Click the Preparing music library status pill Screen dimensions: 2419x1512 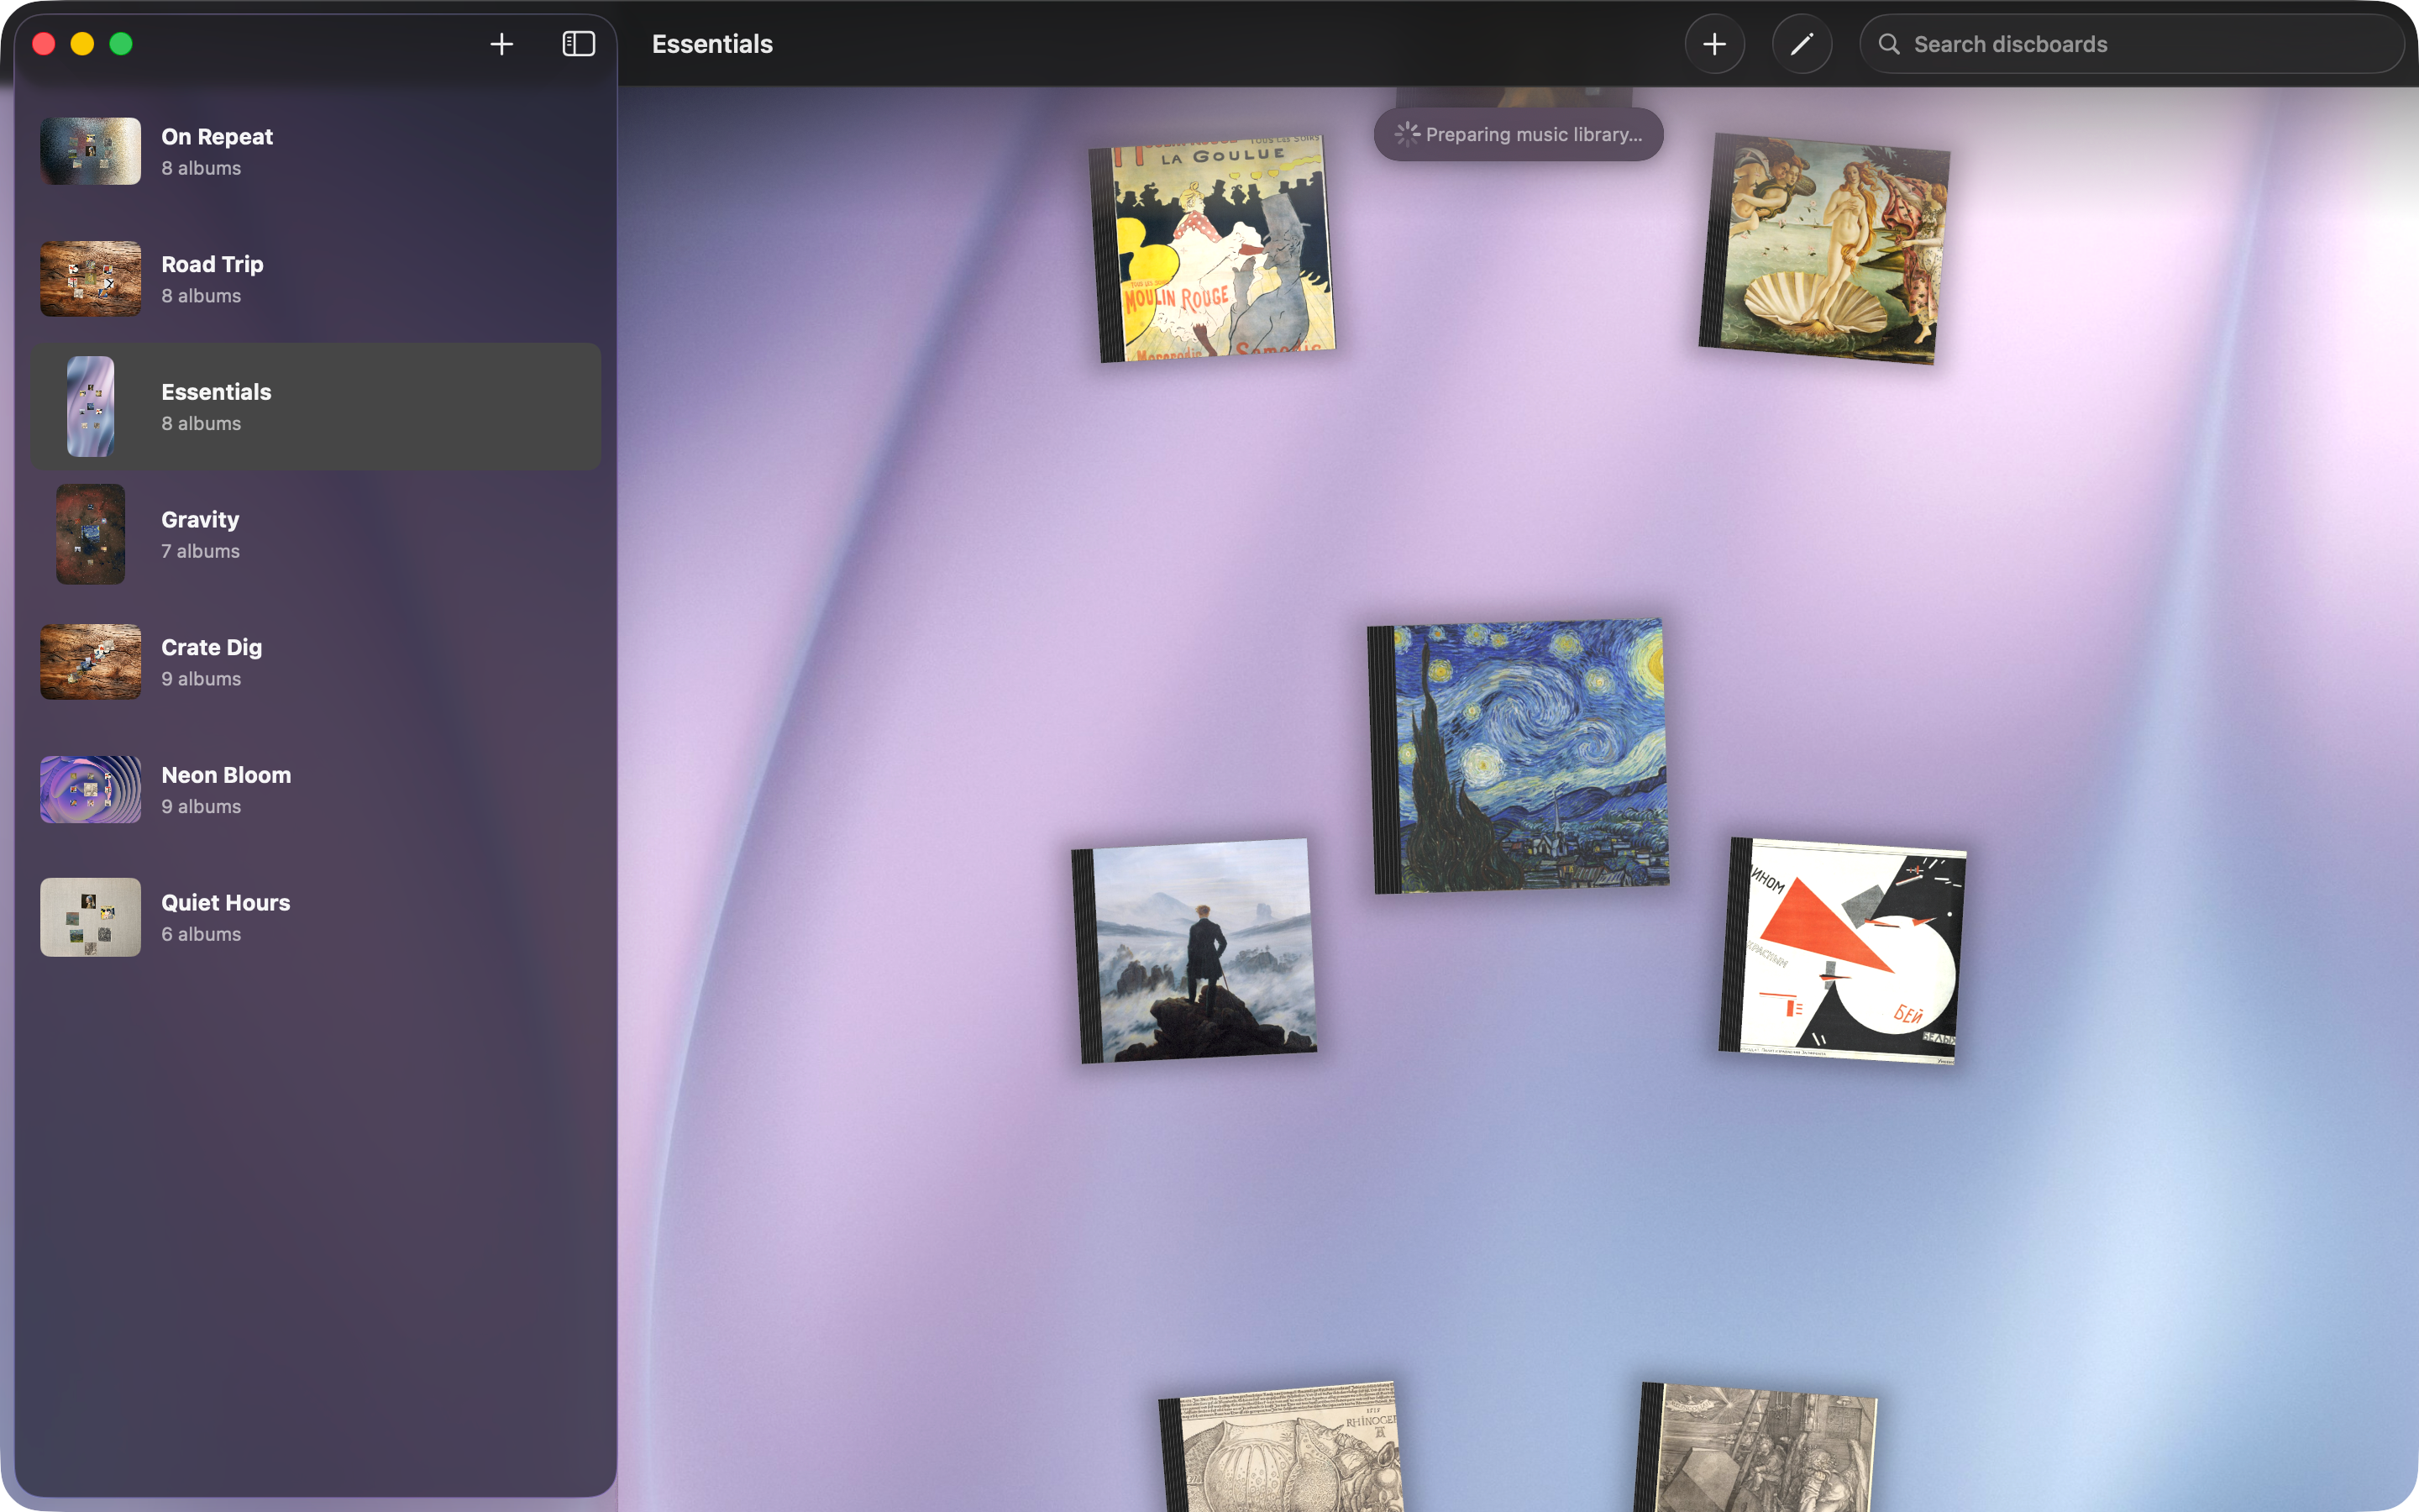1519,134
